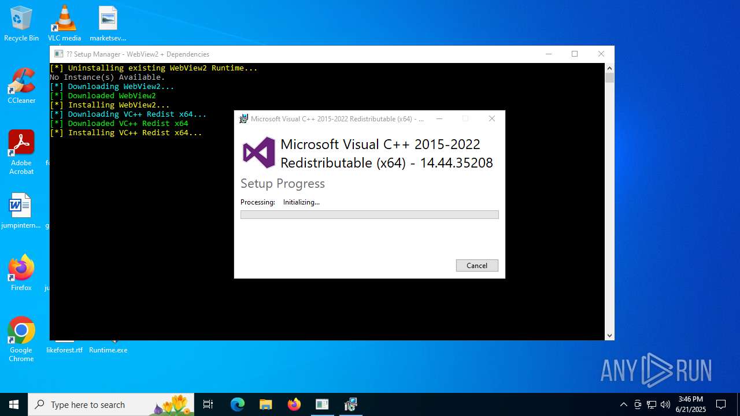740x416 pixels.
Task: Open the clock showing 3:46 PM
Action: coord(691,404)
